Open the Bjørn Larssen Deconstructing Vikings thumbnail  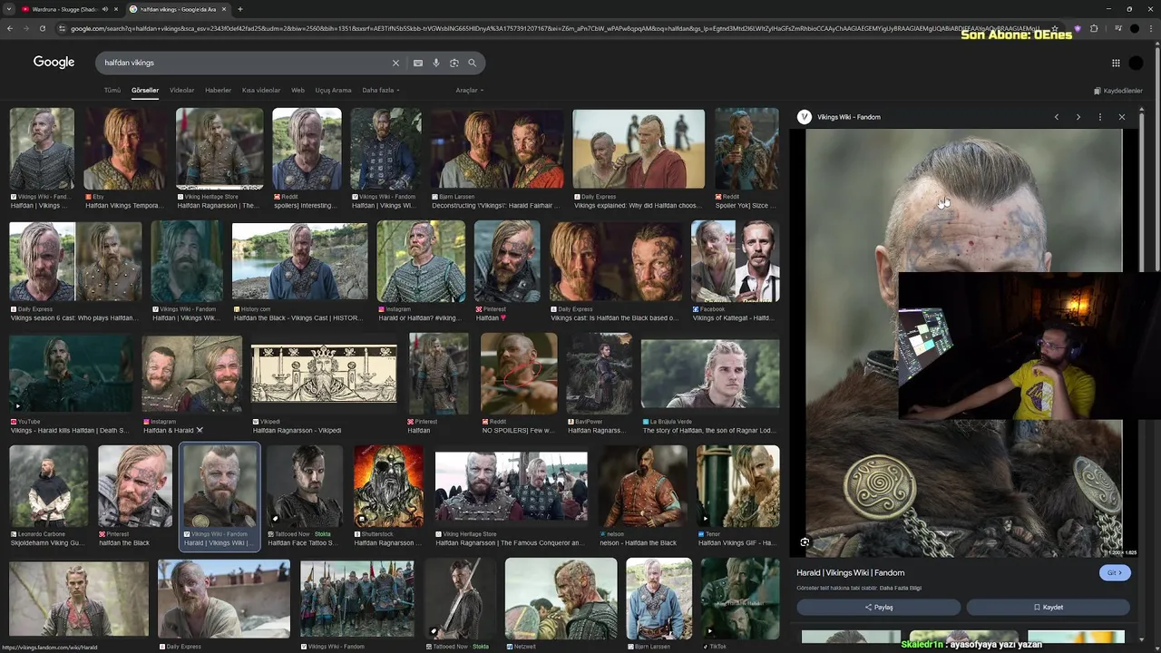click(x=497, y=150)
